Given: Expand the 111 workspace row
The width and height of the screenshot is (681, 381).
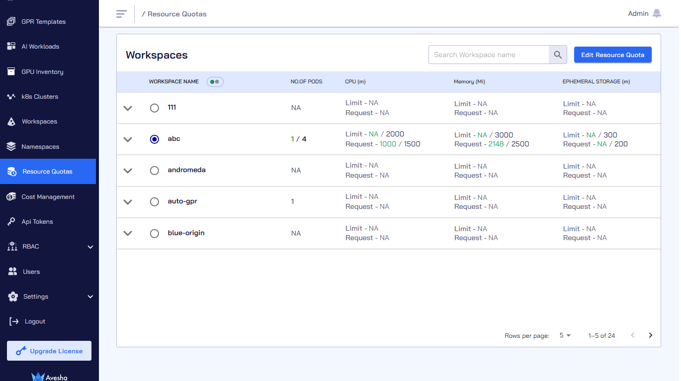Looking at the screenshot, I should pyautogui.click(x=128, y=108).
